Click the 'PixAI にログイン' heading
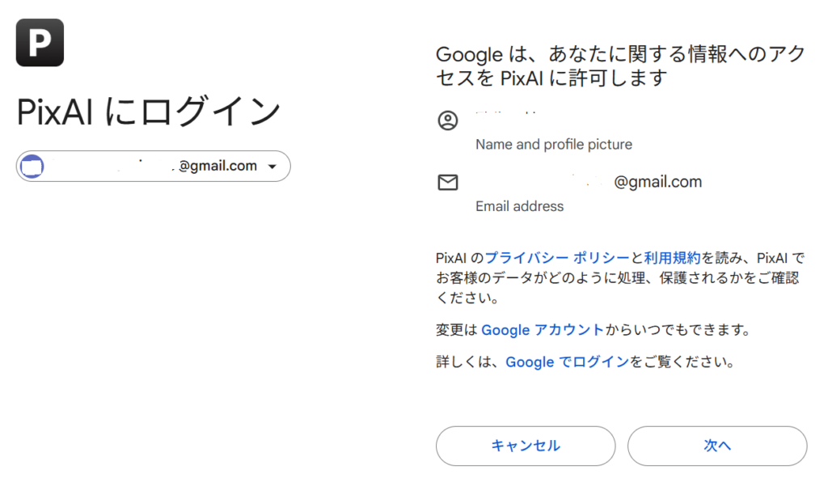This screenshot has width=828, height=478. [x=149, y=113]
